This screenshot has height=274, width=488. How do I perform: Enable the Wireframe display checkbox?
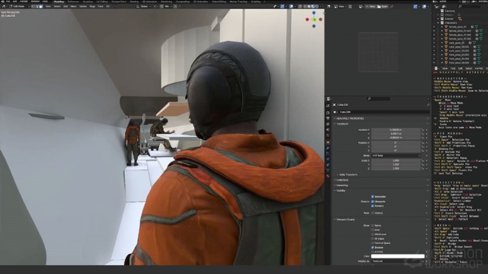(372, 234)
